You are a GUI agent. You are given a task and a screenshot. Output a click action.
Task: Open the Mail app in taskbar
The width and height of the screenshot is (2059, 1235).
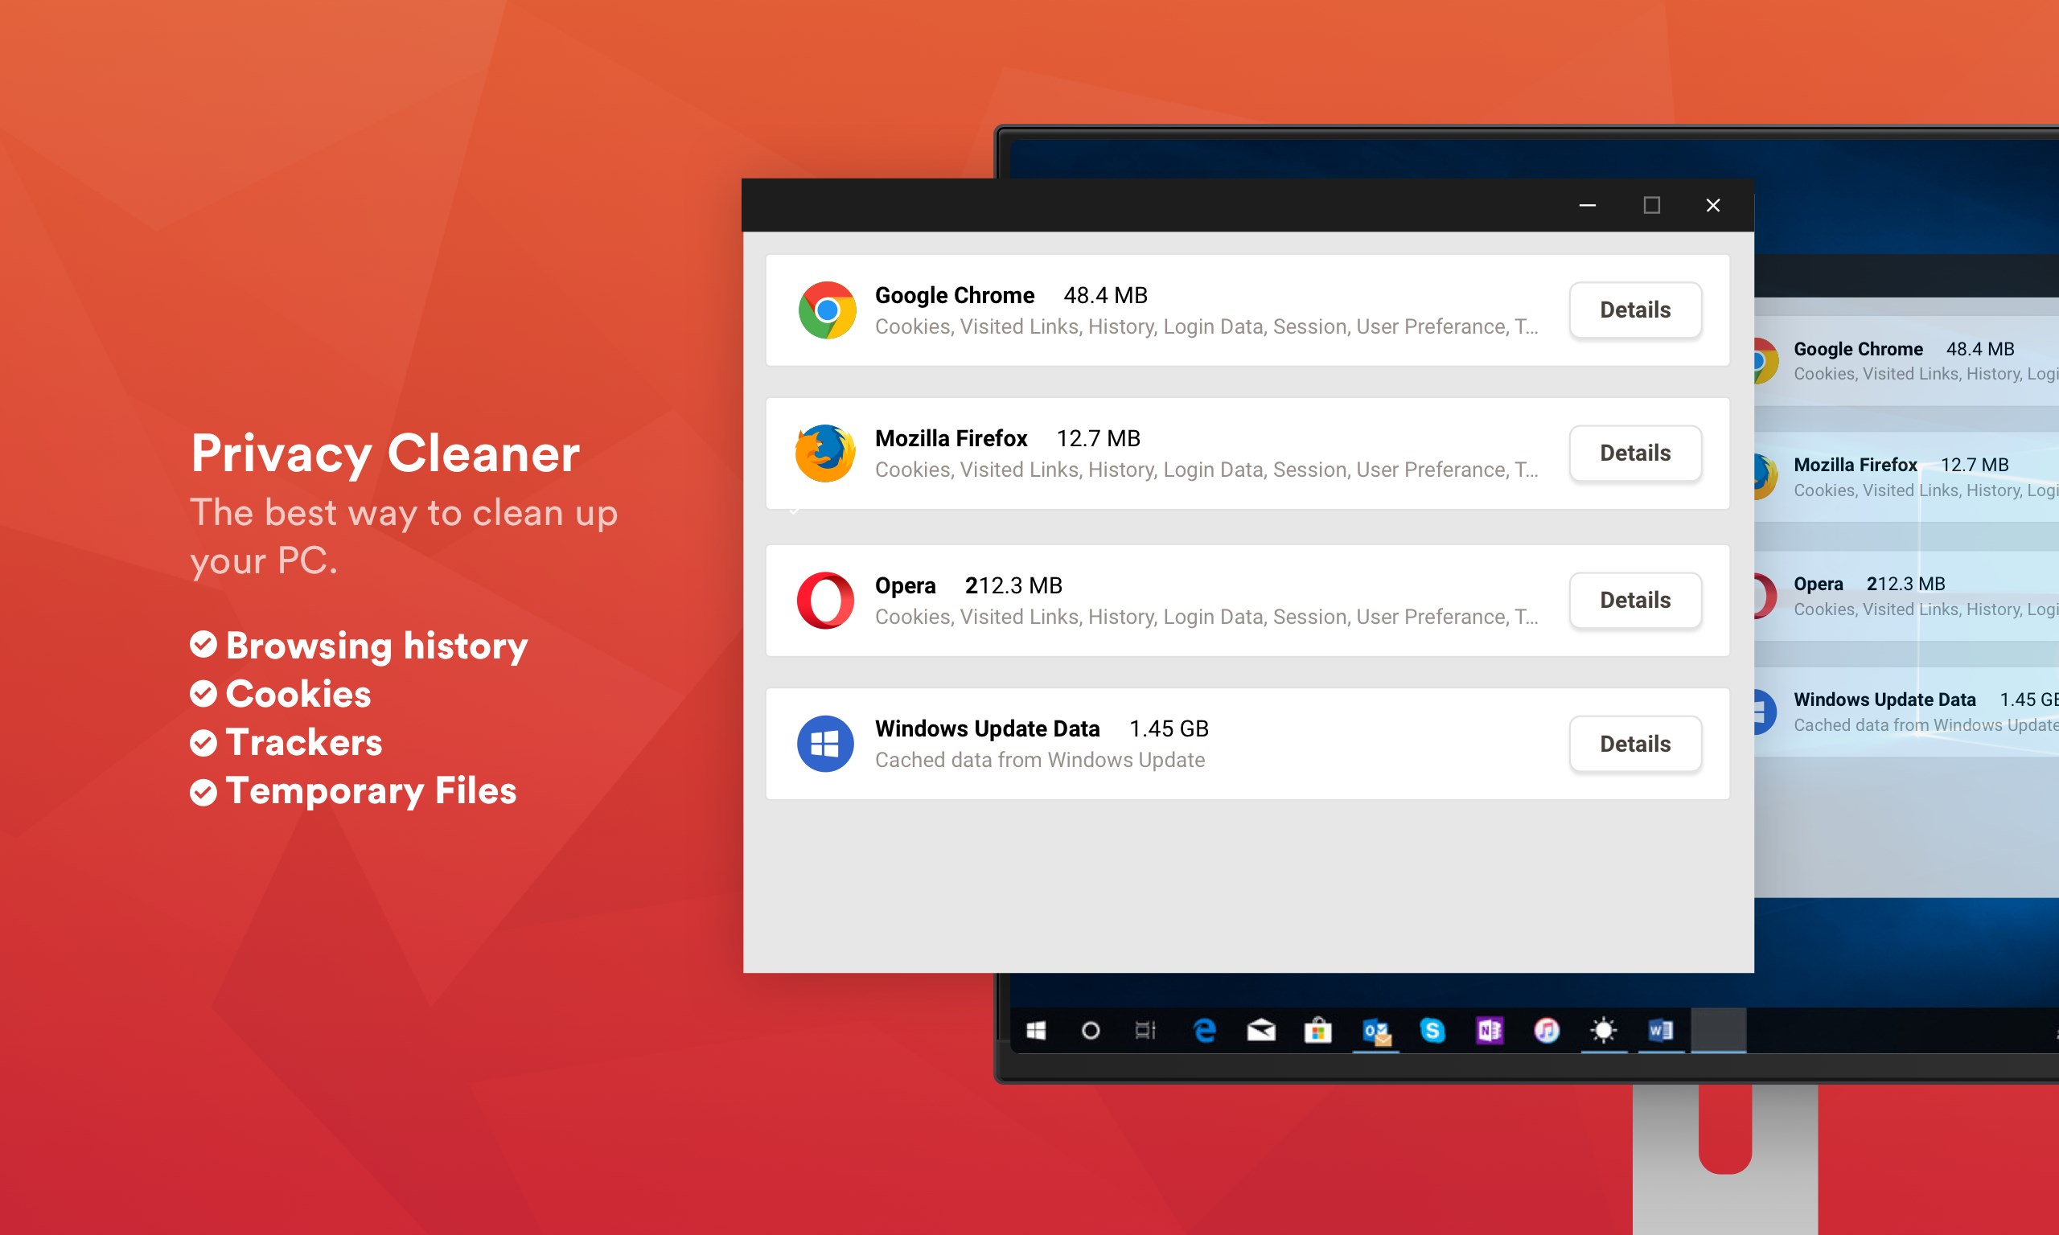pos(1261,1030)
